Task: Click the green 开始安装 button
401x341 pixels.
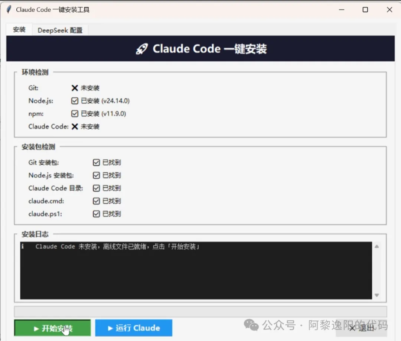Action: pos(52,328)
